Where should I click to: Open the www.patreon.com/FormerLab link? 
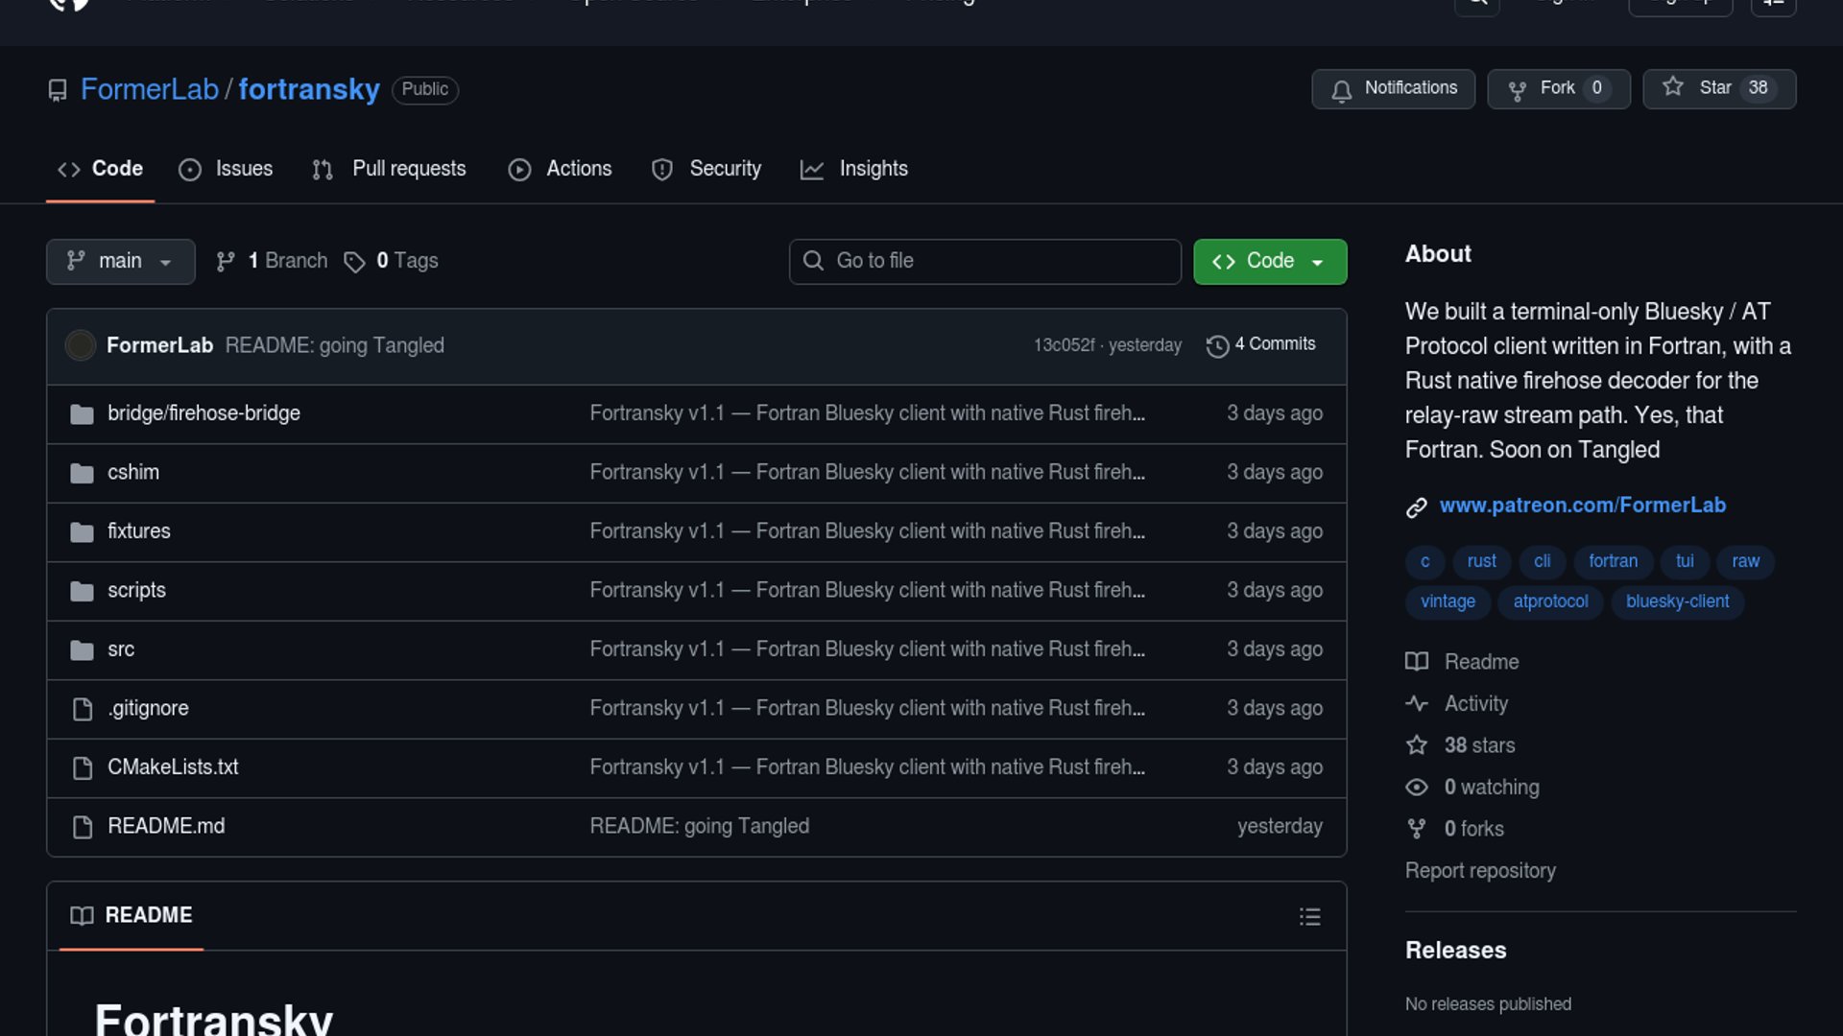[x=1582, y=505]
